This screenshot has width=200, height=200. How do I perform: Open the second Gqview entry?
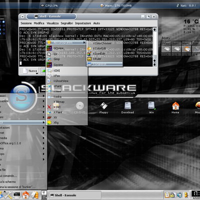point(66,64)
